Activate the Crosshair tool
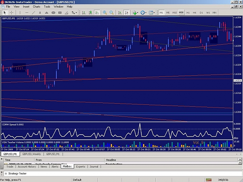The image size is (243, 182). (11, 13)
